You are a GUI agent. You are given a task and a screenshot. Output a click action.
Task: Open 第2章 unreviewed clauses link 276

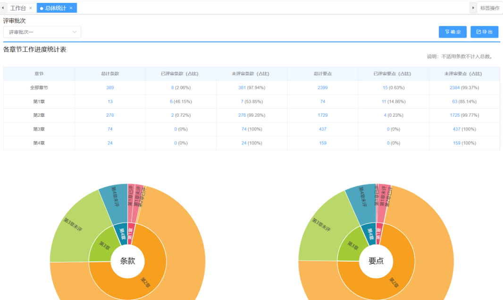pyautogui.click(x=242, y=115)
